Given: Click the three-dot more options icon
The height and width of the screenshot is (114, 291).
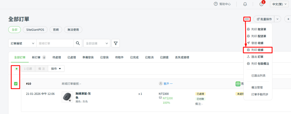Looking at the screenshot, I should [247, 19].
